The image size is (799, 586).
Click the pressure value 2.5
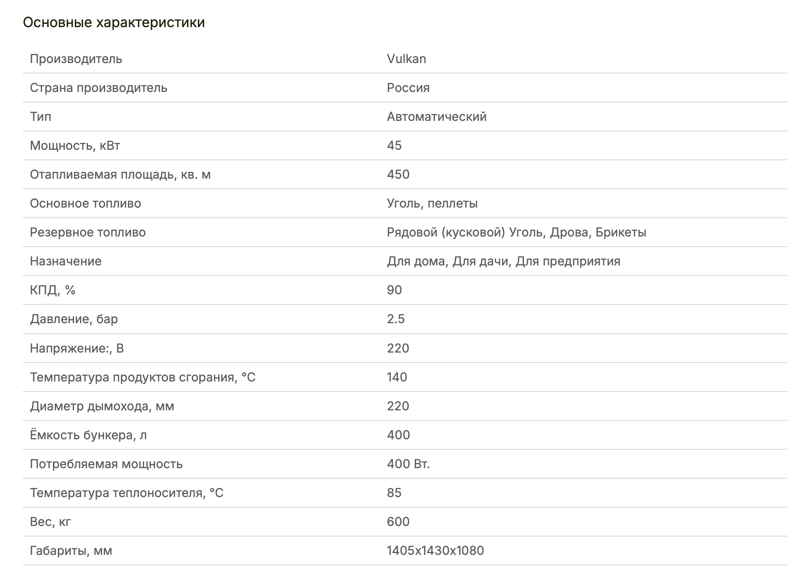point(396,319)
